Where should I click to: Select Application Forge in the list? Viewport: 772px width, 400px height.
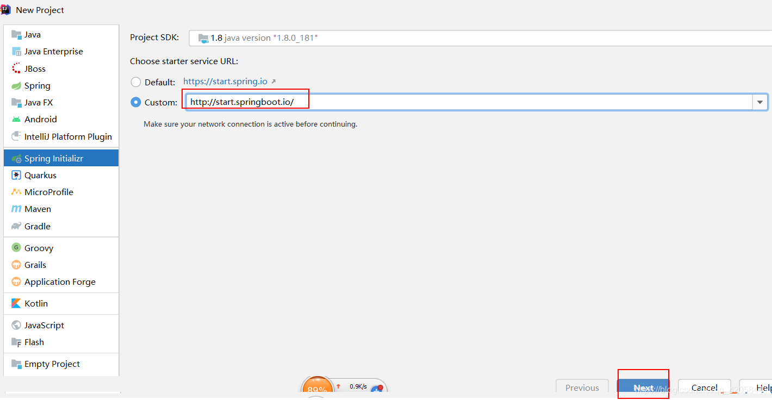click(61, 282)
